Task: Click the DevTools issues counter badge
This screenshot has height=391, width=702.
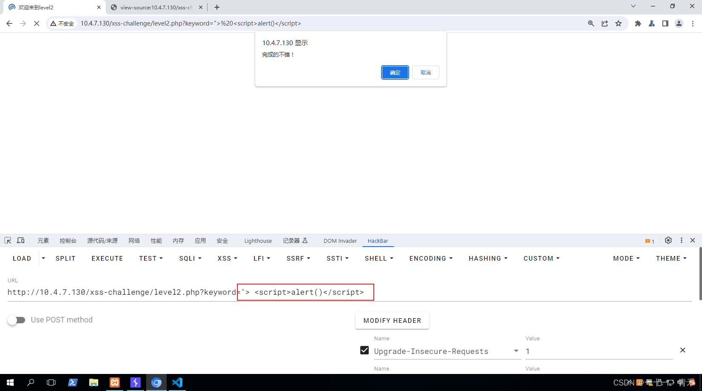Action: coord(650,241)
